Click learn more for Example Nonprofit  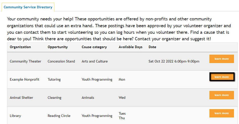[222, 77]
